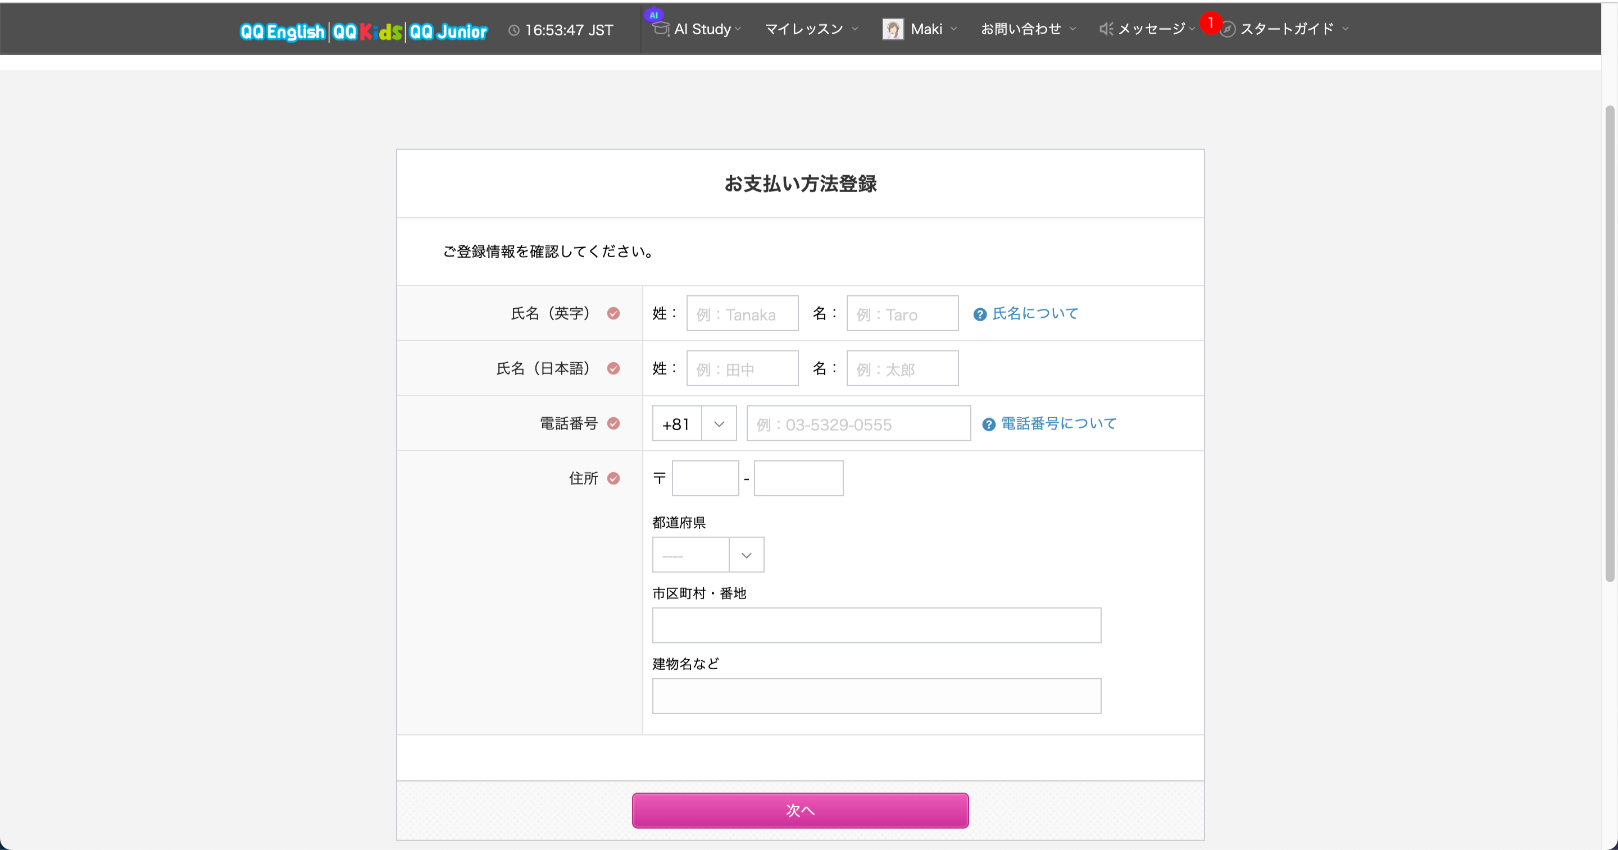1618x850 pixels.
Task: Open the QQ English logo link
Action: click(x=282, y=31)
